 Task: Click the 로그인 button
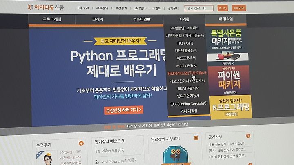pyautogui.click(x=223, y=8)
